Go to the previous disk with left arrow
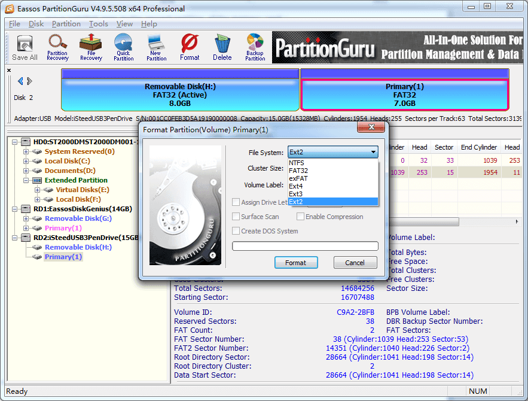 coord(20,81)
